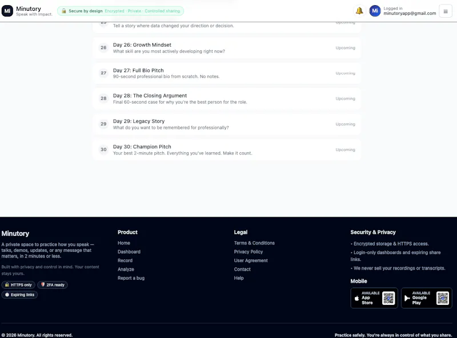Click 'What do you want to be remembered' text

click(x=171, y=128)
